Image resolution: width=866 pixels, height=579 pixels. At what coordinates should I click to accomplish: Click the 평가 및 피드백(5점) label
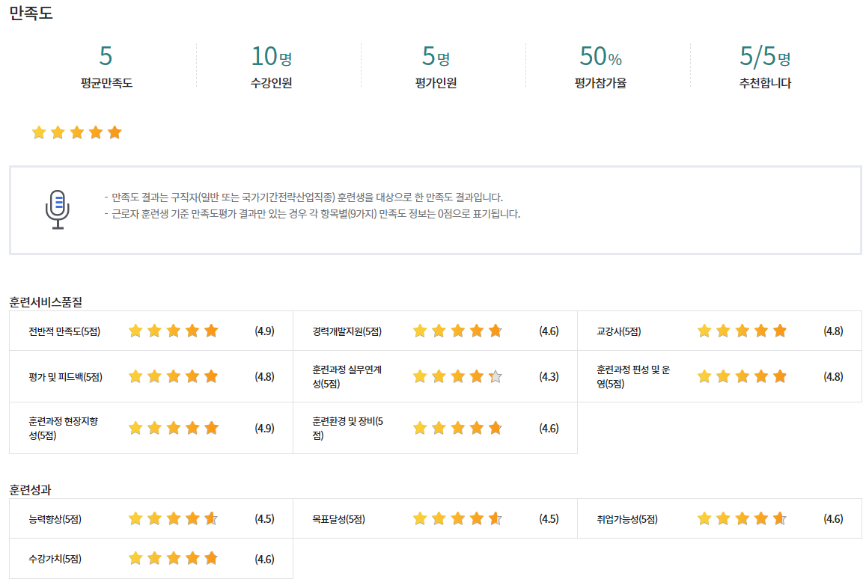point(65,378)
